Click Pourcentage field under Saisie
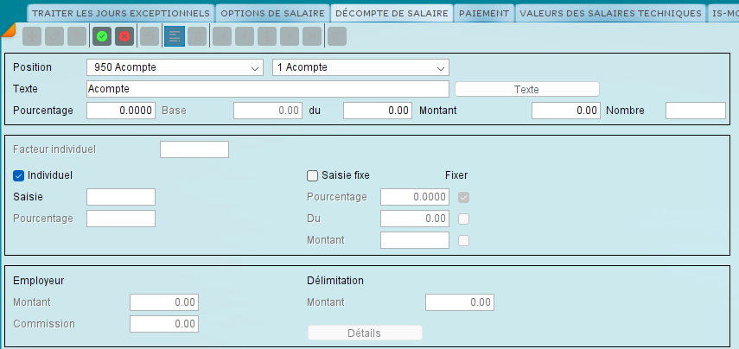 [121, 219]
